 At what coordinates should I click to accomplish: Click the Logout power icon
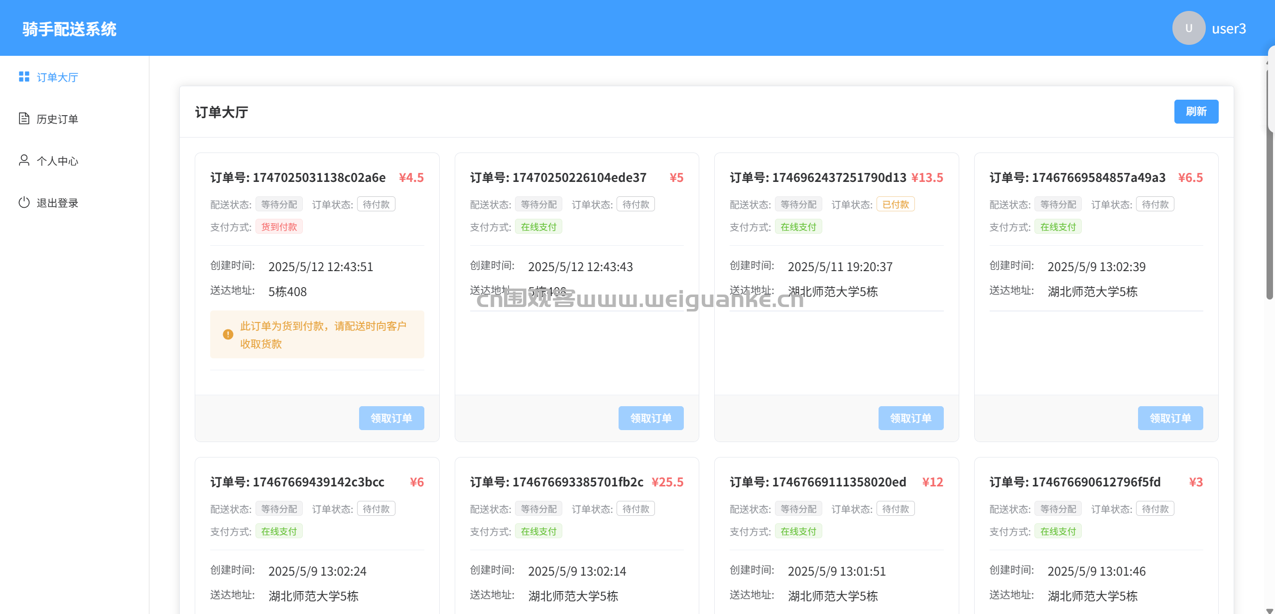click(x=24, y=202)
